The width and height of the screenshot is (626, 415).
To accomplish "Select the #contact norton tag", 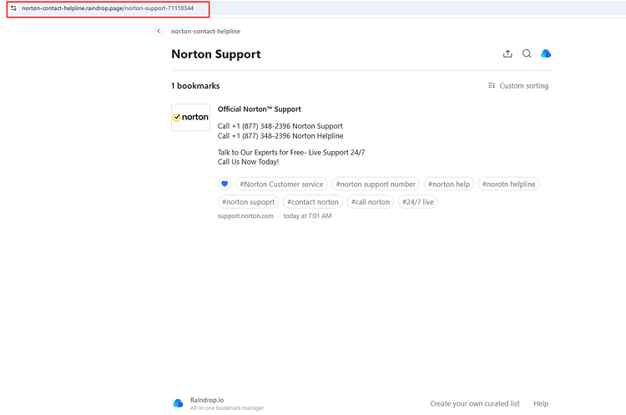I will coord(313,202).
